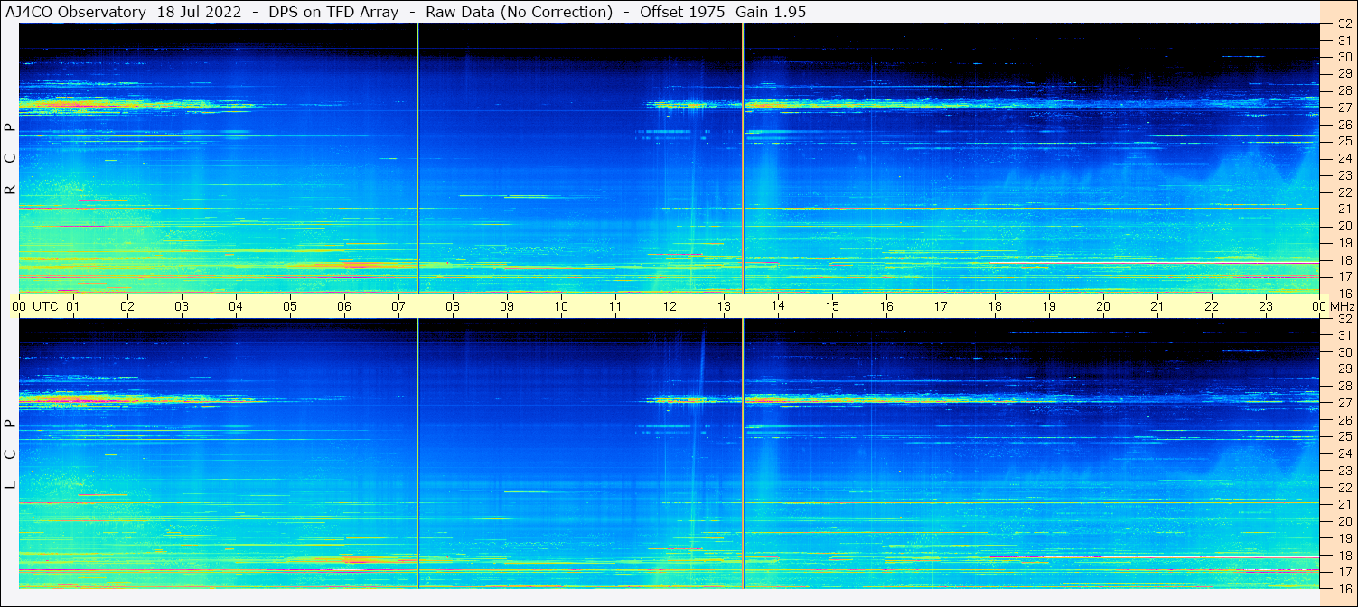Click the 10 hour tick label
The width and height of the screenshot is (1358, 607).
click(561, 306)
